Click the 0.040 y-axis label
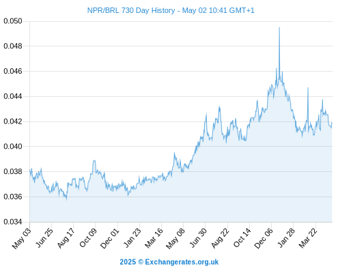 click(x=13, y=146)
